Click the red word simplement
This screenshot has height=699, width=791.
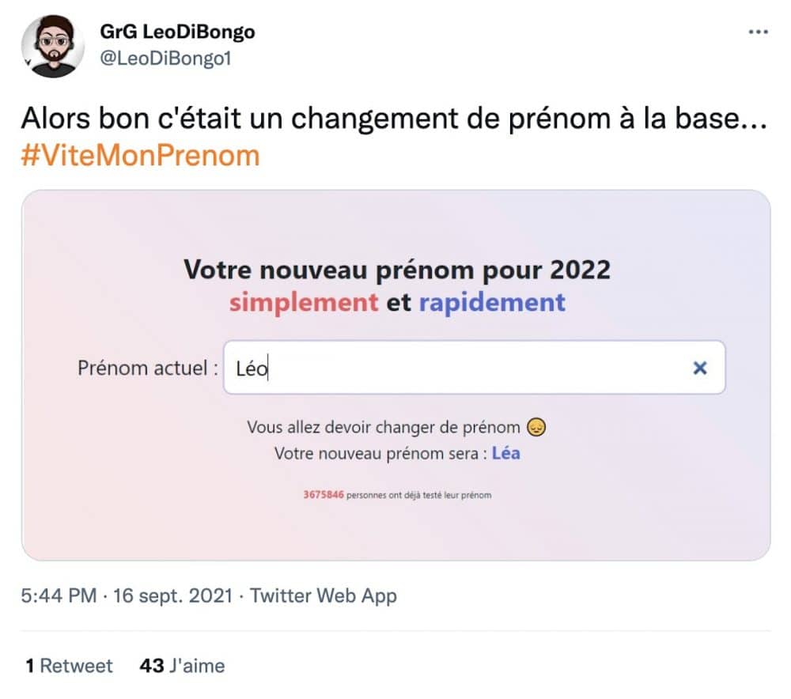[x=304, y=302]
